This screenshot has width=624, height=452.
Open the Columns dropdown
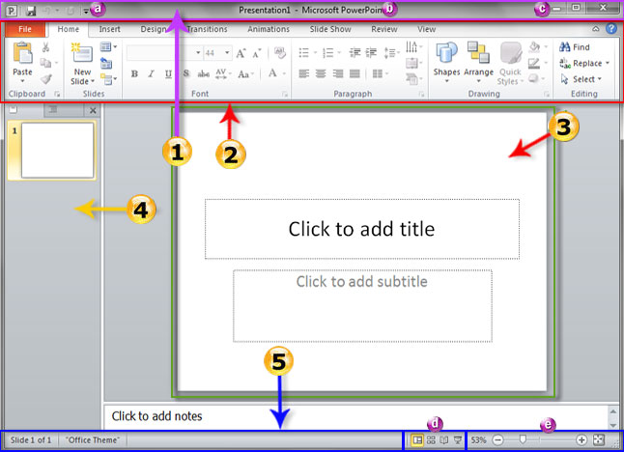click(x=380, y=73)
